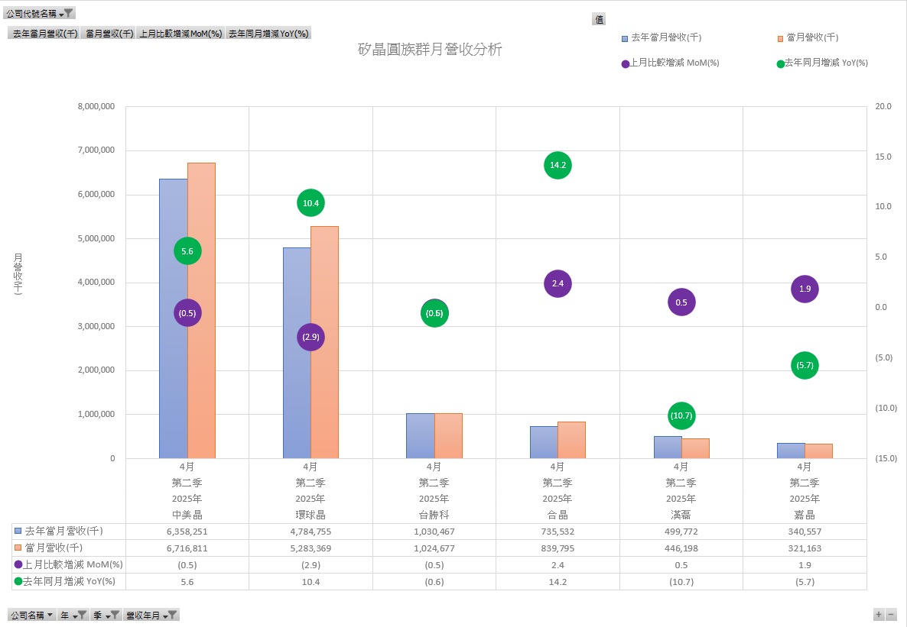907x627 pixels.
Task: Click the 台勝科 category label
Action: tap(434, 514)
